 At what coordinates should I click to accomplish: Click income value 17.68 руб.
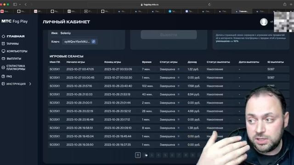pos(194,86)
